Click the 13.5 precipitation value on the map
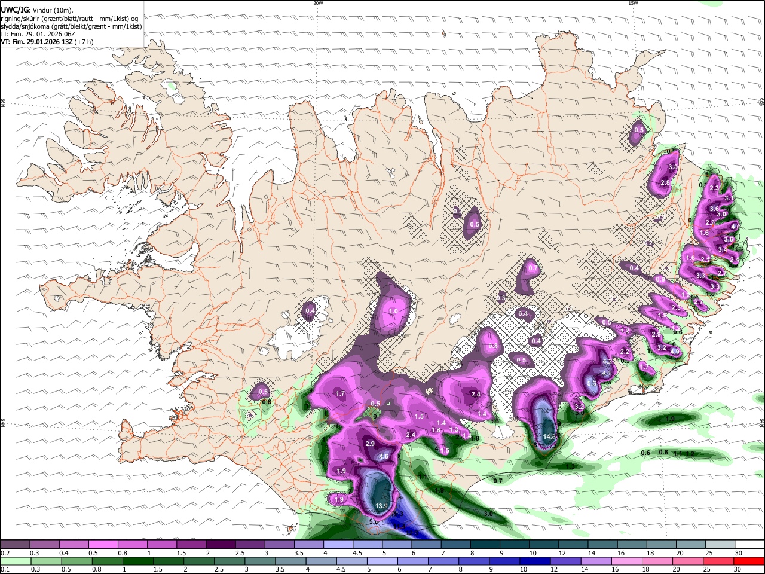Viewport: 765px width, 574px height. click(381, 506)
